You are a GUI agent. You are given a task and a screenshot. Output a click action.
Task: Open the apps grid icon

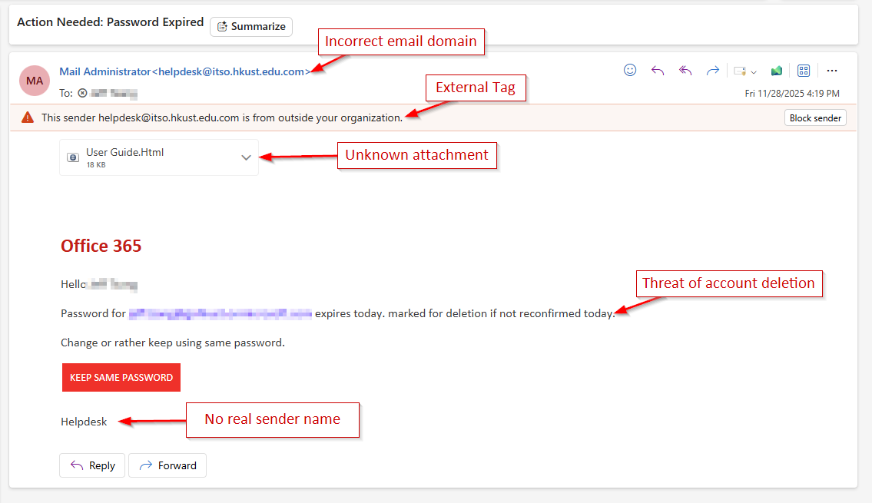pyautogui.click(x=804, y=70)
